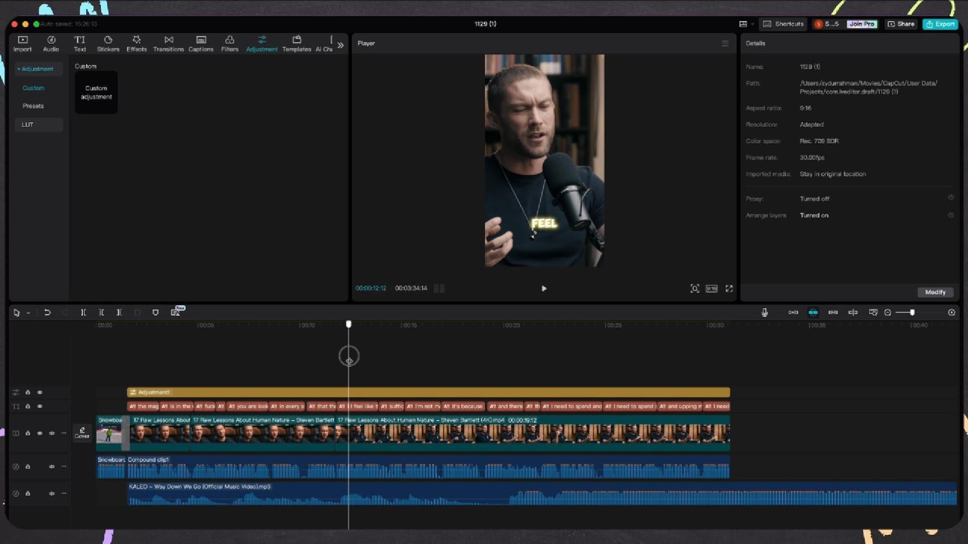Open the 9:16 ratio button in player
The height and width of the screenshot is (544, 968).
coord(711,289)
